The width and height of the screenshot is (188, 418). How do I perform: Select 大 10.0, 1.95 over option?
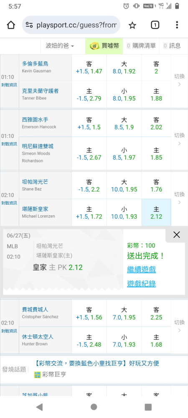pos(124,186)
